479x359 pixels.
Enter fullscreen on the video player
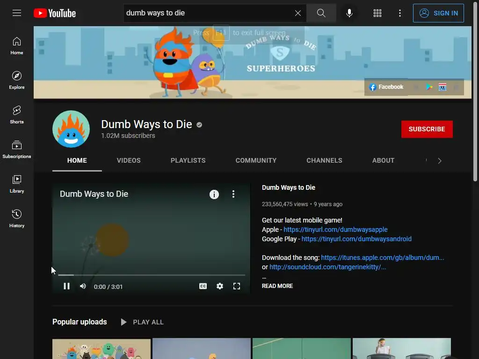pyautogui.click(x=236, y=287)
